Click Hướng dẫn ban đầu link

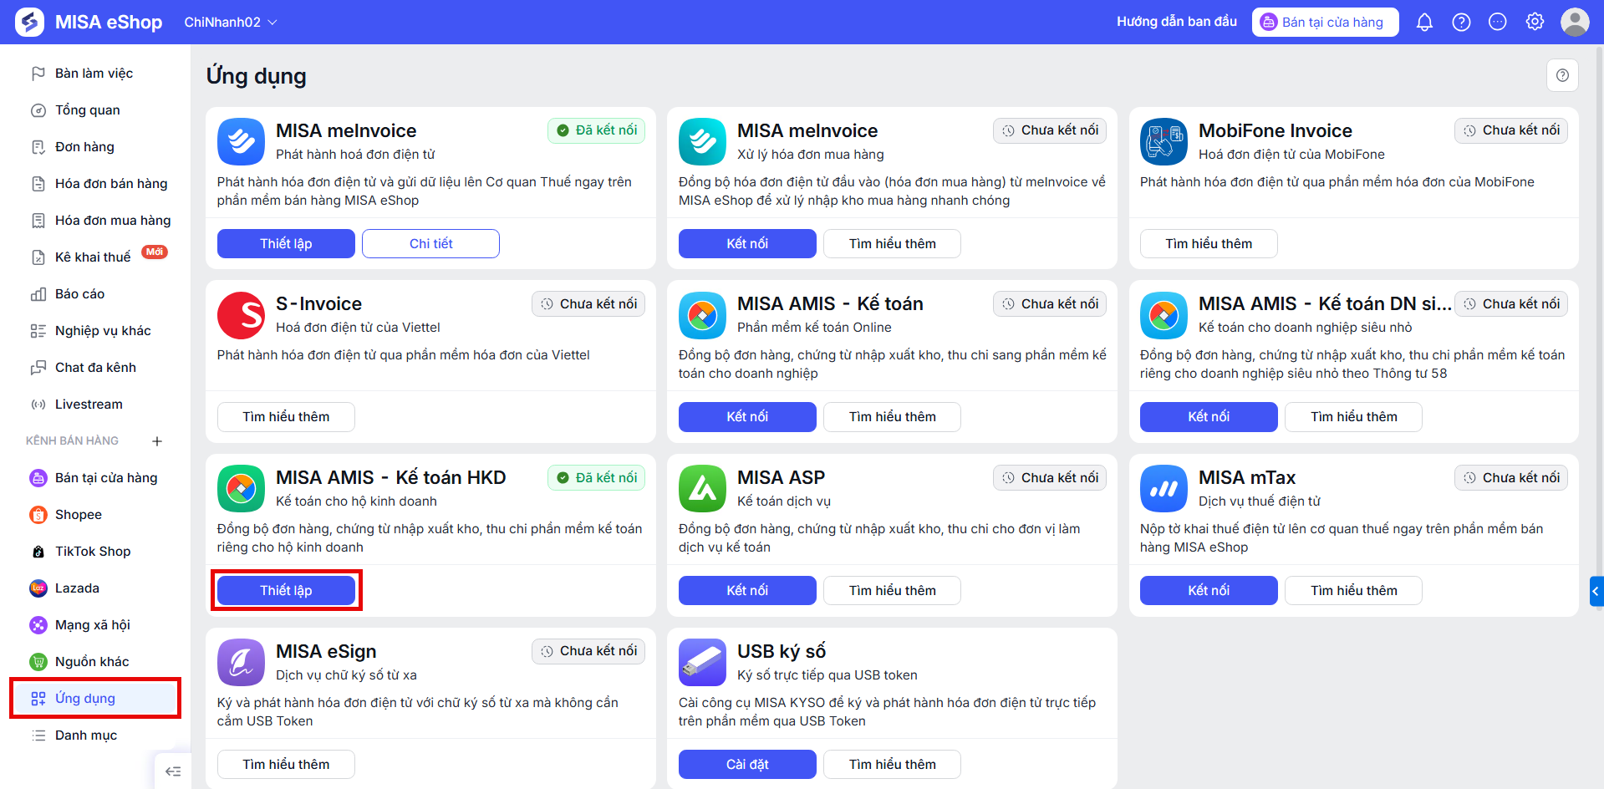pos(1176,22)
